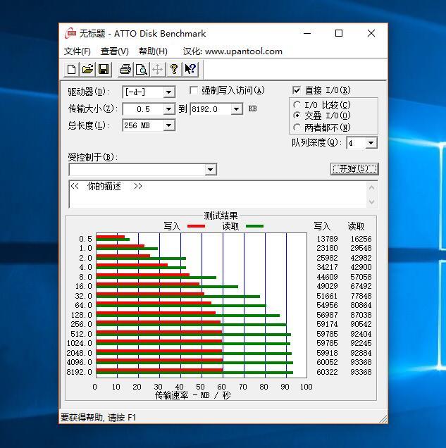
Task: Click the red 写入 legend color bar
Action: point(196,226)
